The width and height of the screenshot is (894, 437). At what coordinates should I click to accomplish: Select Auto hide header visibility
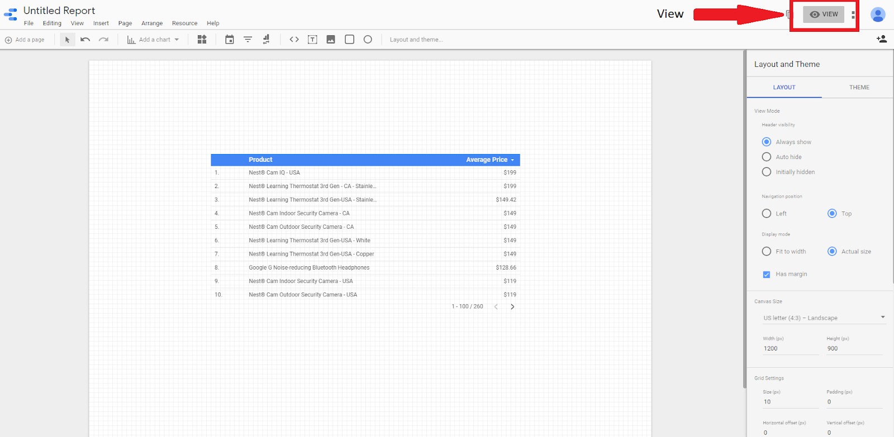(767, 157)
